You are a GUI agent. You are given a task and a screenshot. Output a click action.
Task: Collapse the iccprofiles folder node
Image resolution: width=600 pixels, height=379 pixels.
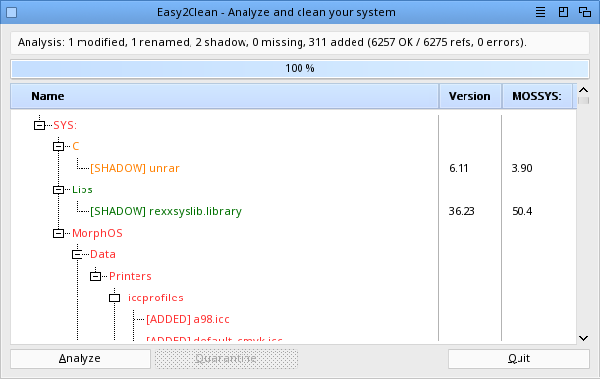coord(115,298)
